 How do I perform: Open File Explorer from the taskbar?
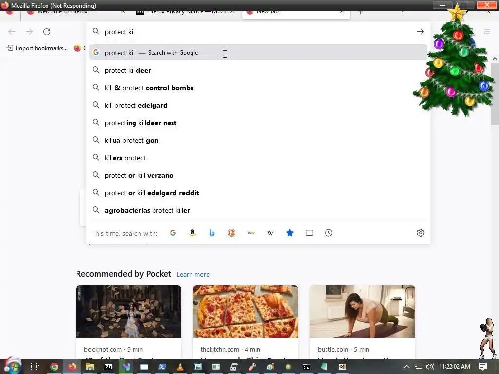coord(90,367)
